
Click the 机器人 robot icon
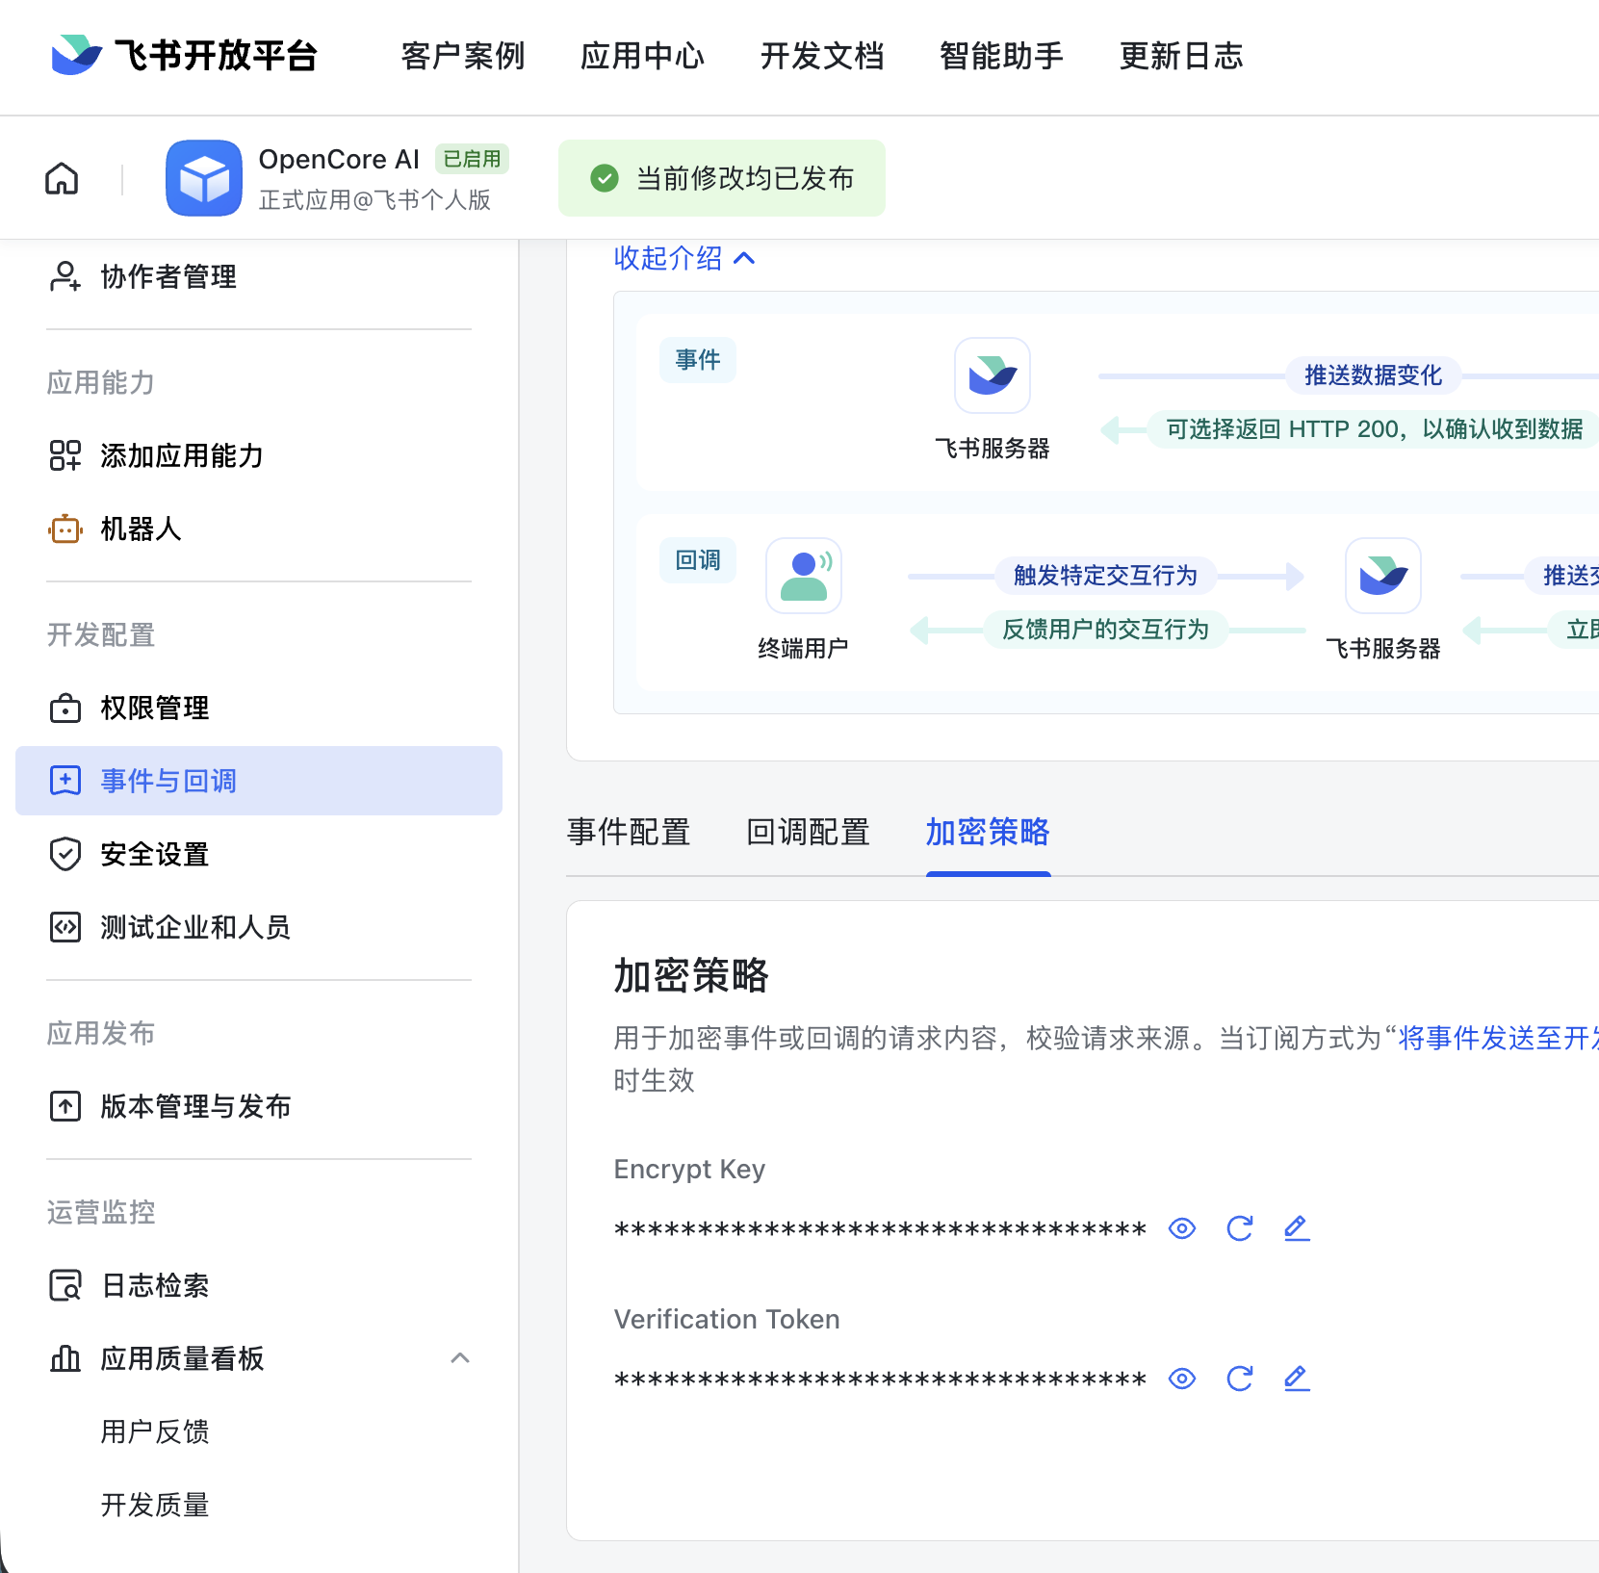click(64, 529)
